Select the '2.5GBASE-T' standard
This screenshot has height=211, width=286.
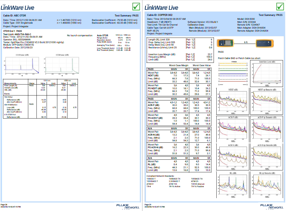(x=174, y=181)
